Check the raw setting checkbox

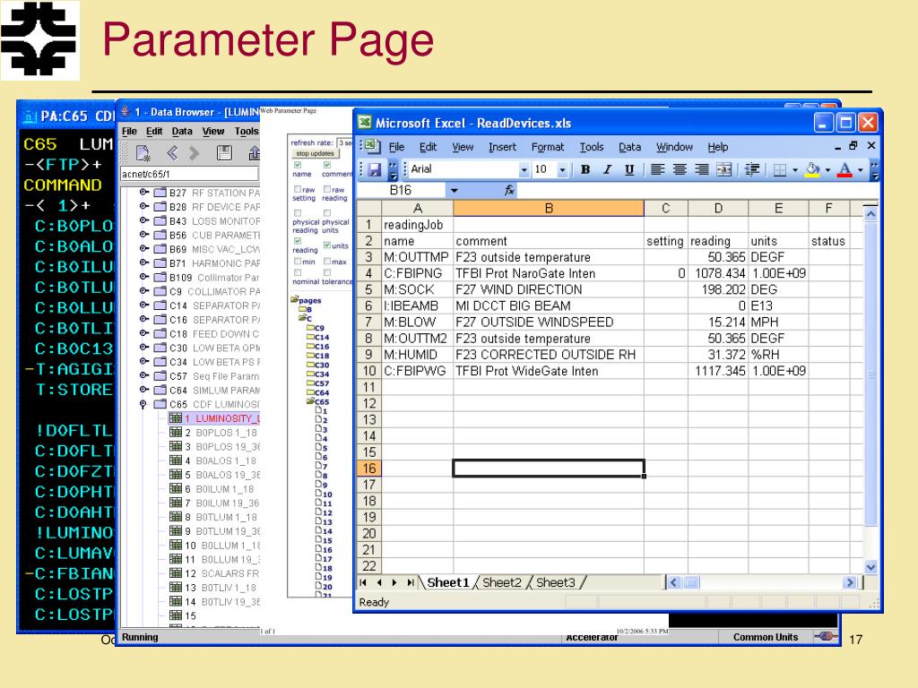click(x=298, y=190)
